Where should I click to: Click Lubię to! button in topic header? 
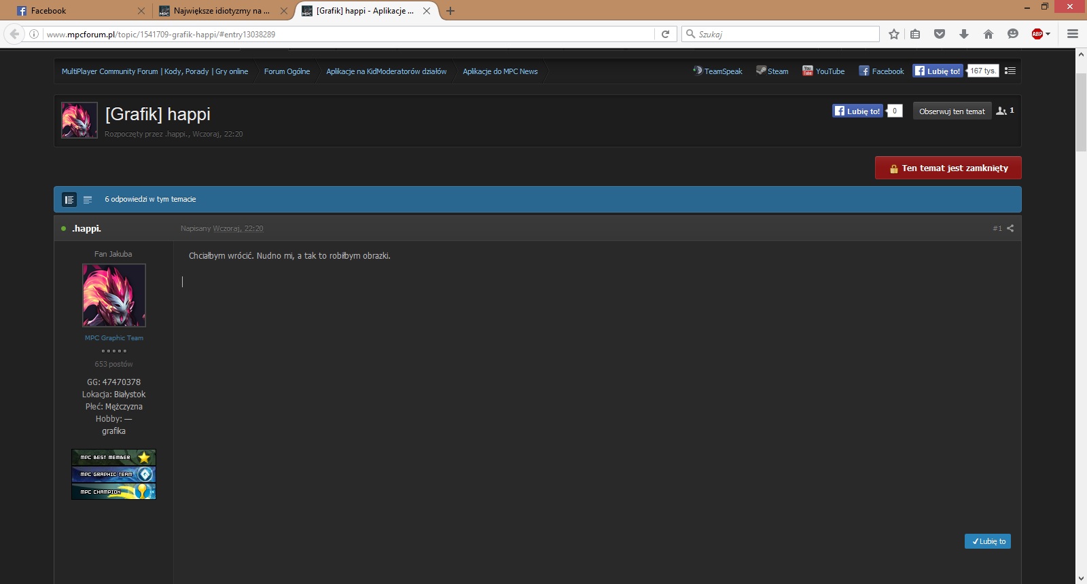[x=857, y=111]
